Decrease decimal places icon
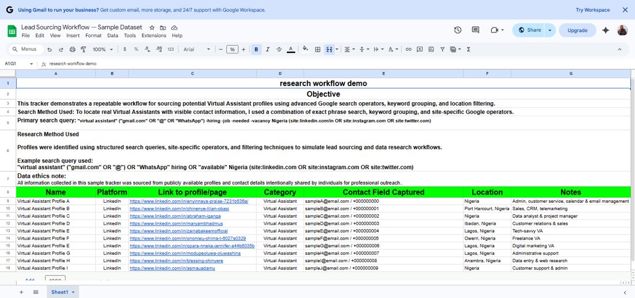 click(x=147, y=50)
